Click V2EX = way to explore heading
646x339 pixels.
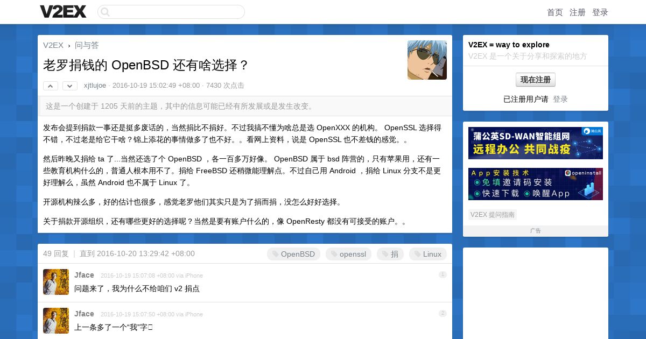[x=509, y=45]
